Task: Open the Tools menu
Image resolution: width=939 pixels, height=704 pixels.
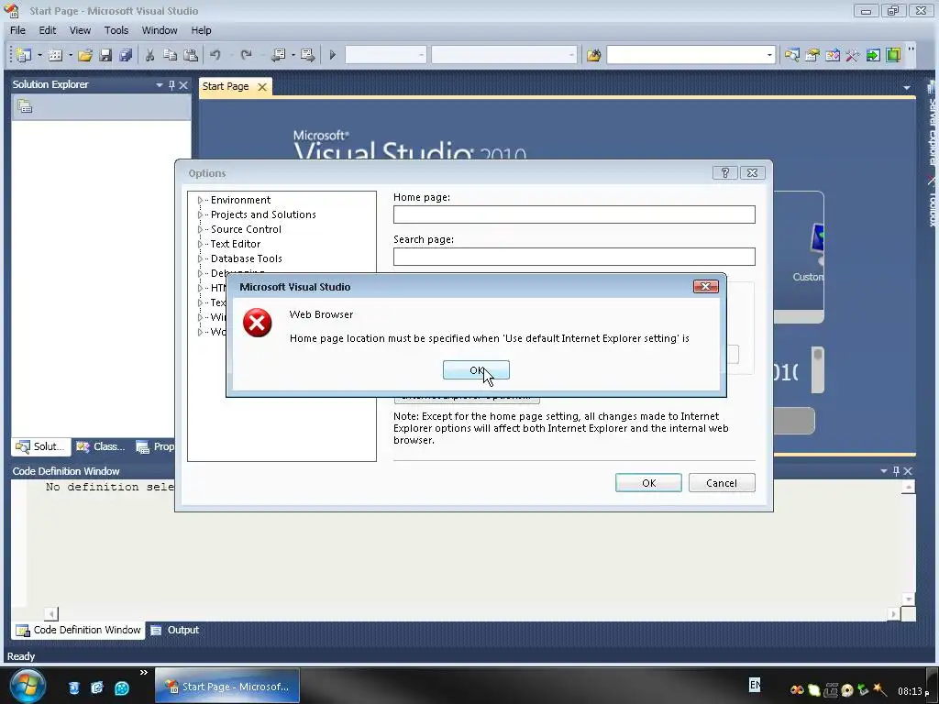Action: click(116, 30)
